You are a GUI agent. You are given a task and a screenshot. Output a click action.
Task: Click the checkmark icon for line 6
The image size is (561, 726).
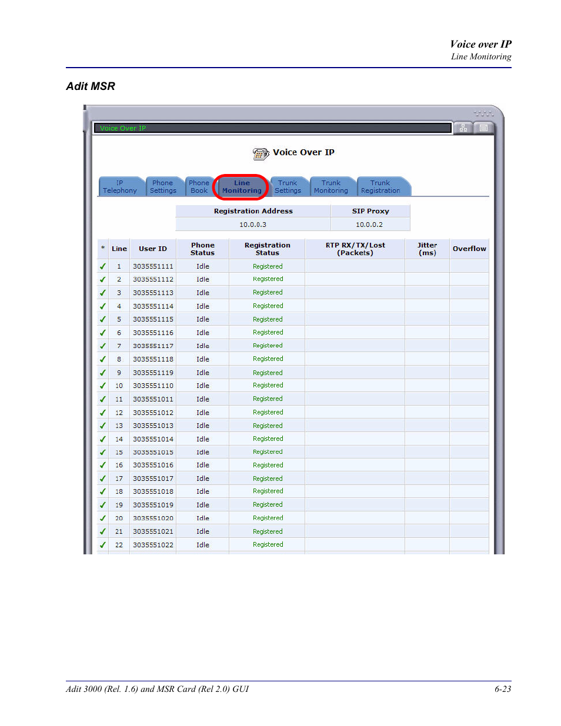click(103, 333)
